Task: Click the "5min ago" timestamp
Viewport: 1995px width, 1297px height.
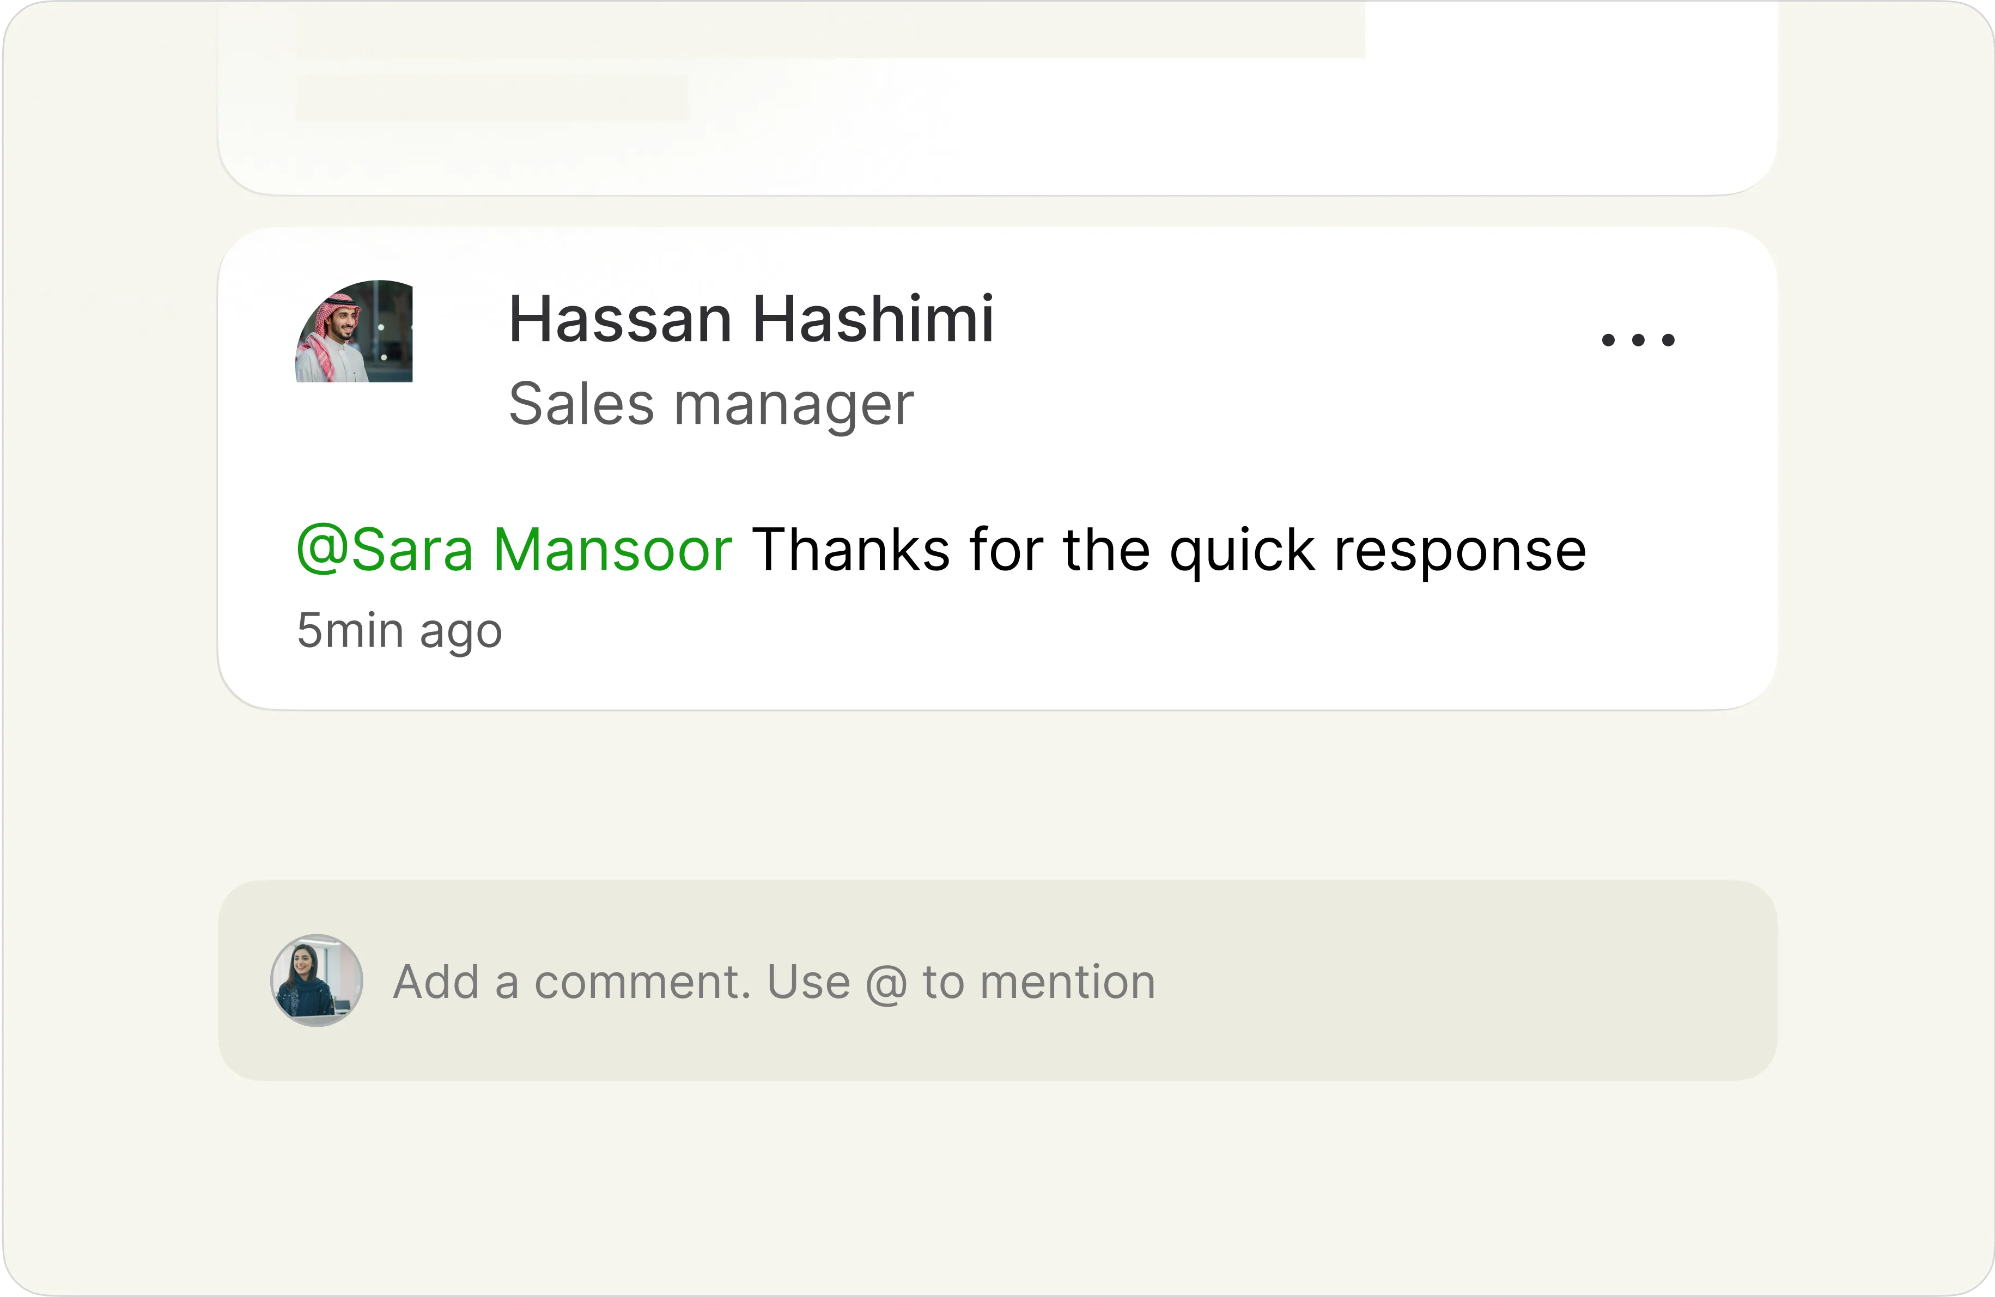Action: (399, 630)
